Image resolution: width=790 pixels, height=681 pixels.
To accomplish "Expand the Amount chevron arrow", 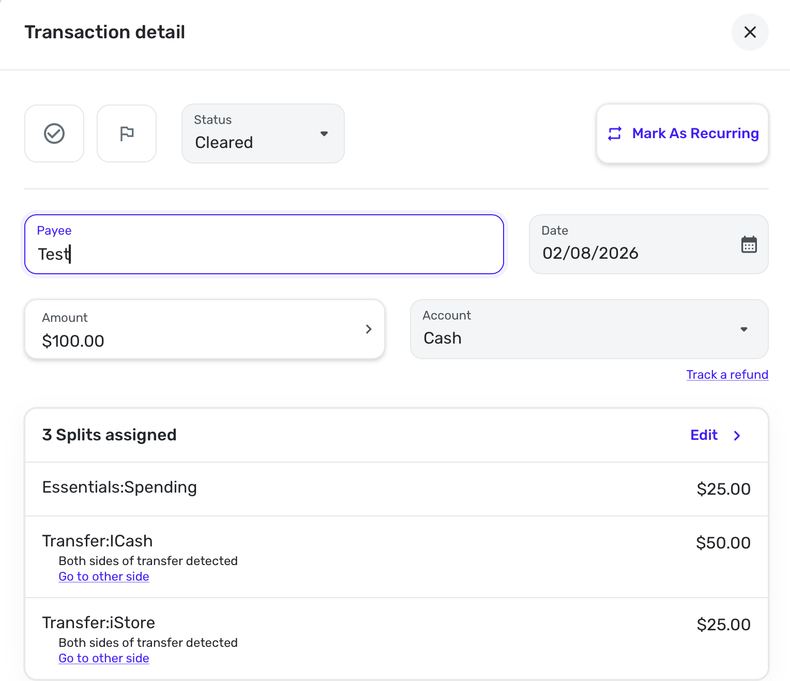I will 369,329.
